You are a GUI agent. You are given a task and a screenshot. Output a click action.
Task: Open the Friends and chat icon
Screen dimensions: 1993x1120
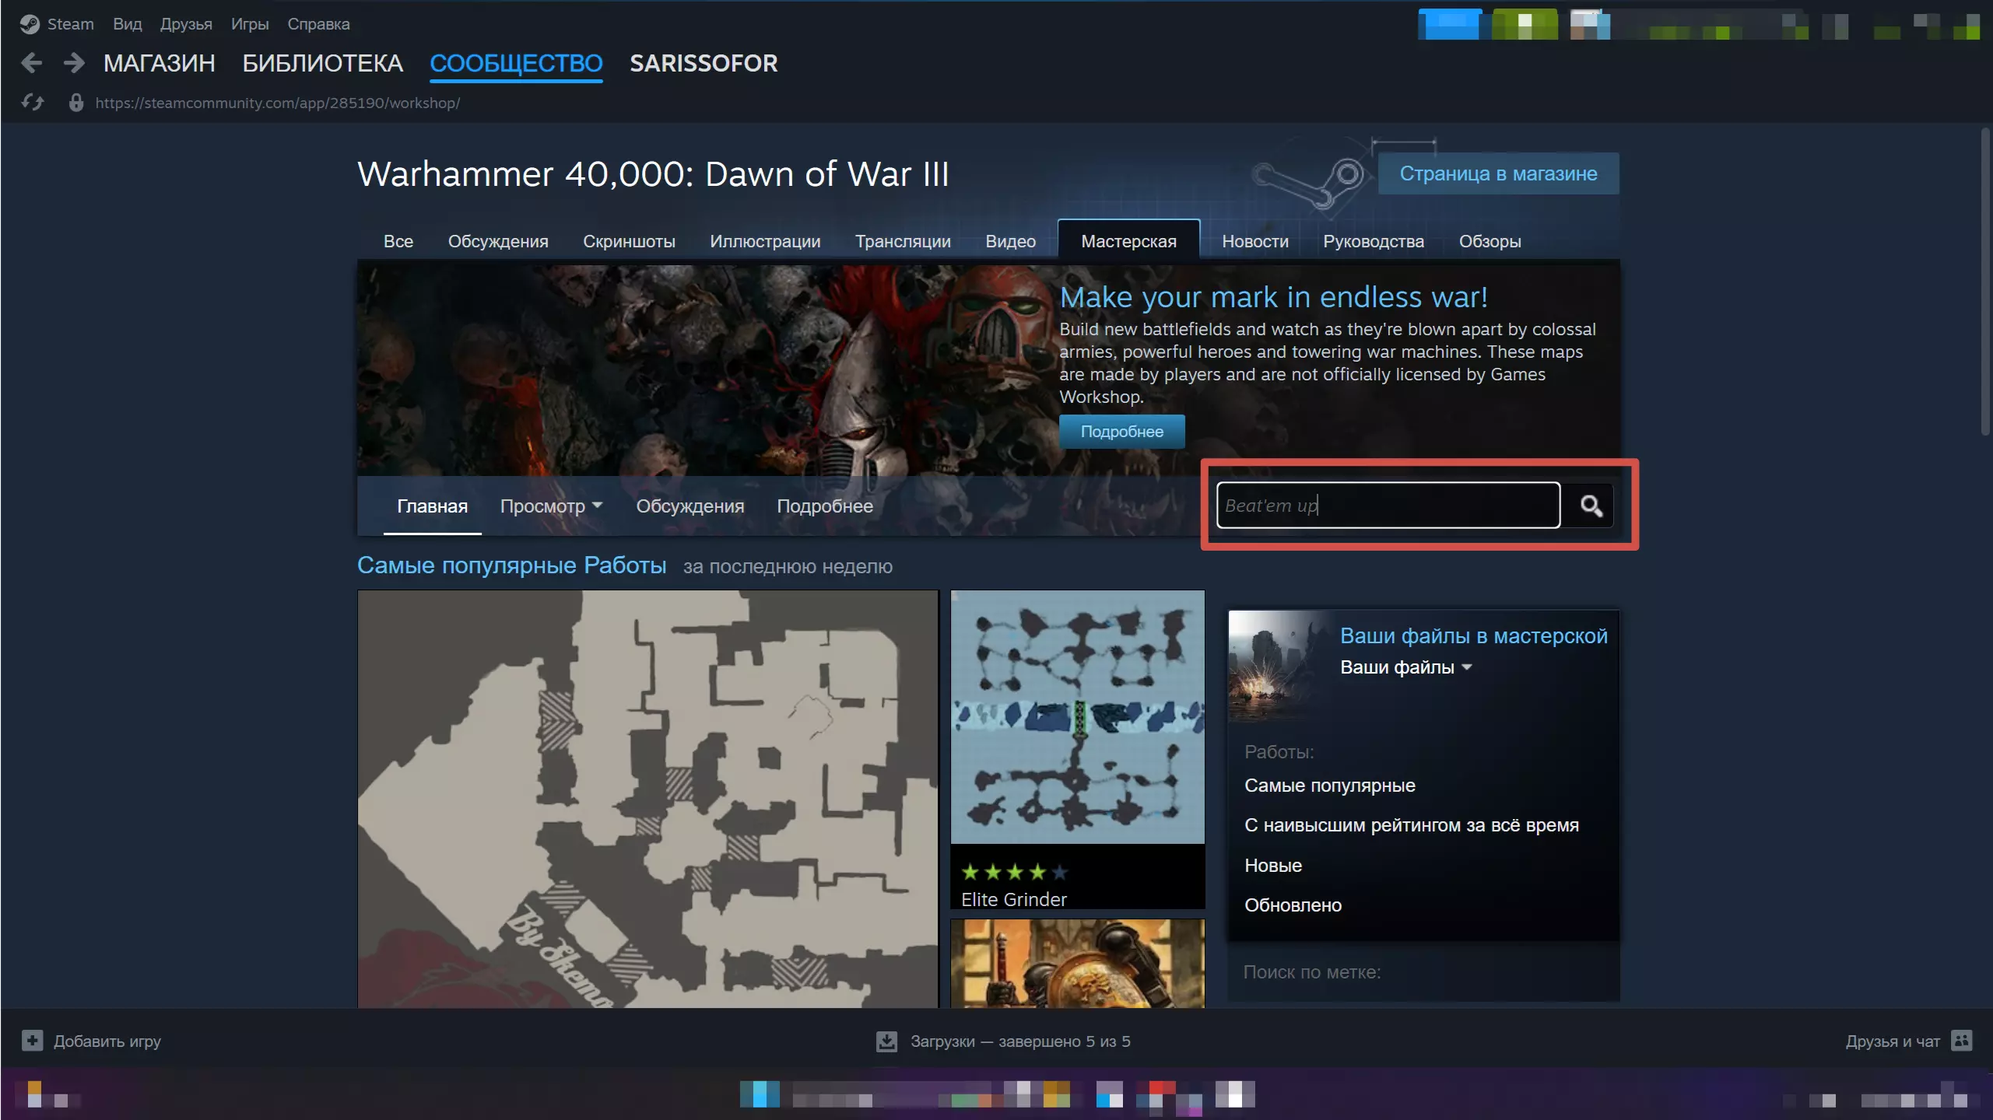(x=1961, y=1041)
